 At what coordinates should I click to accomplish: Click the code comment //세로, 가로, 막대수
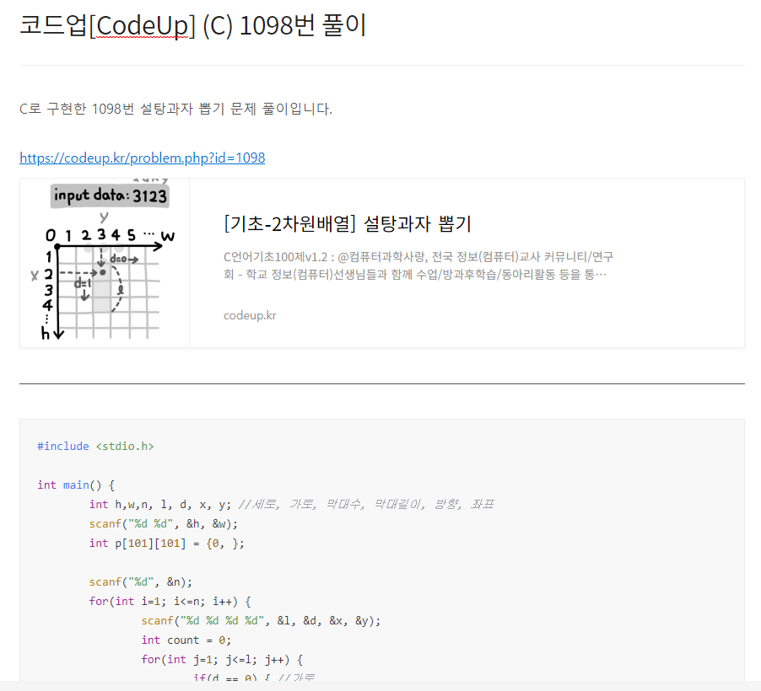coord(366,504)
